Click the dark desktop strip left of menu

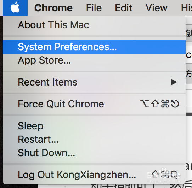click(x=1, y=101)
